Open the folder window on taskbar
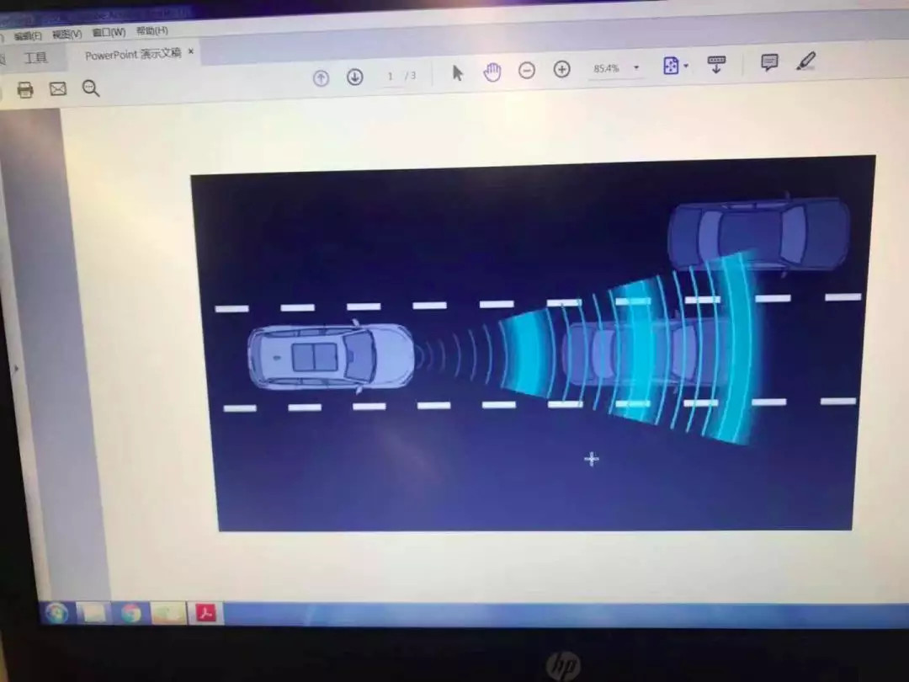This screenshot has width=909, height=682. tap(168, 613)
